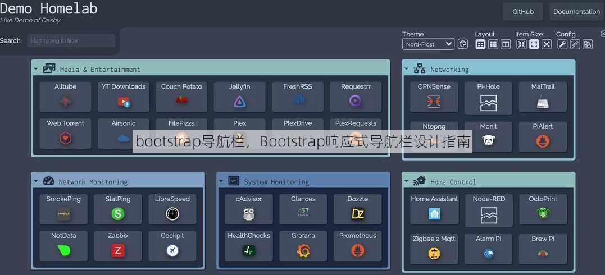Open the Prometheus tile

(358, 246)
